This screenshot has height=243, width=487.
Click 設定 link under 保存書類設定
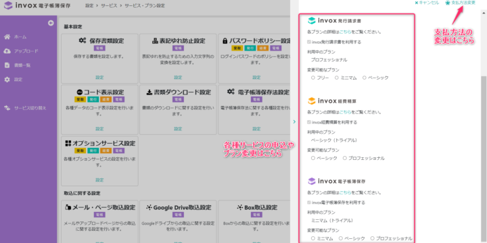[x=99, y=78]
